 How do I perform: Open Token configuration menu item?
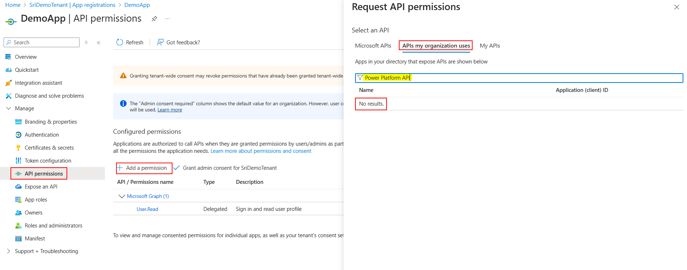point(48,161)
